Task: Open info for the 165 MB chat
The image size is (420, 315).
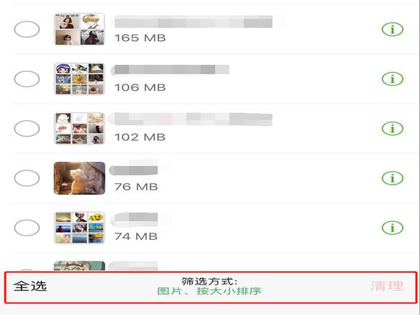Action: 393,29
